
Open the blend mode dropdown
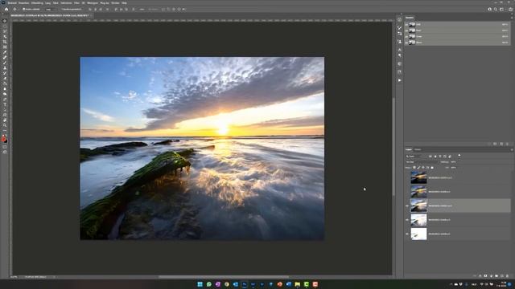pos(422,162)
